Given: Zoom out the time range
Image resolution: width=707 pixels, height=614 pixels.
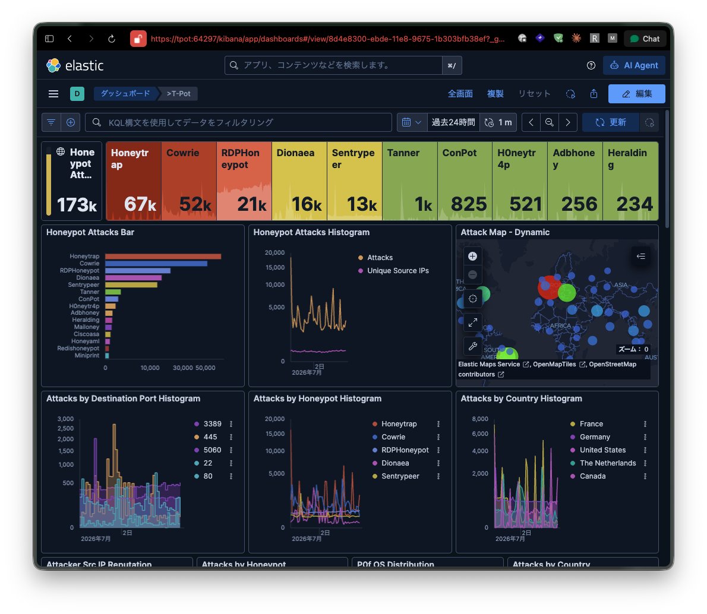Looking at the screenshot, I should coord(549,122).
